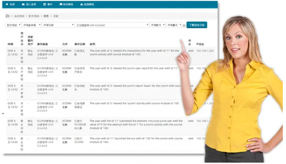Expand the 所有參與者 participants dropdown
The image size is (286, 164).
[32, 25]
